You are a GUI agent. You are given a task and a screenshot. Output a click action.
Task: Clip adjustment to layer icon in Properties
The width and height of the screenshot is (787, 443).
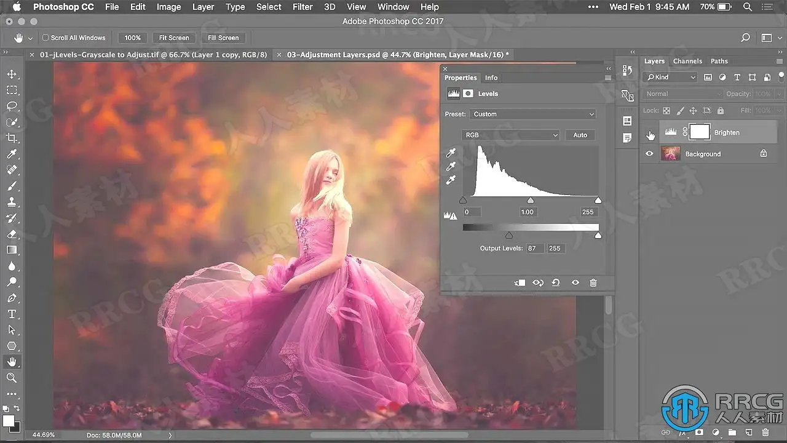(520, 283)
